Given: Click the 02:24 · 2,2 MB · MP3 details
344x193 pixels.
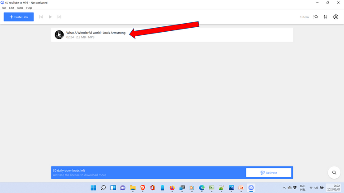Looking at the screenshot, I should click(80, 37).
